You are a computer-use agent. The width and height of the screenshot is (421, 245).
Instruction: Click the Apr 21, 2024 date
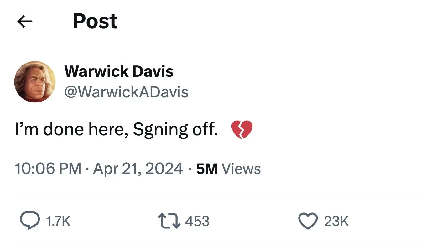pyautogui.click(x=138, y=169)
